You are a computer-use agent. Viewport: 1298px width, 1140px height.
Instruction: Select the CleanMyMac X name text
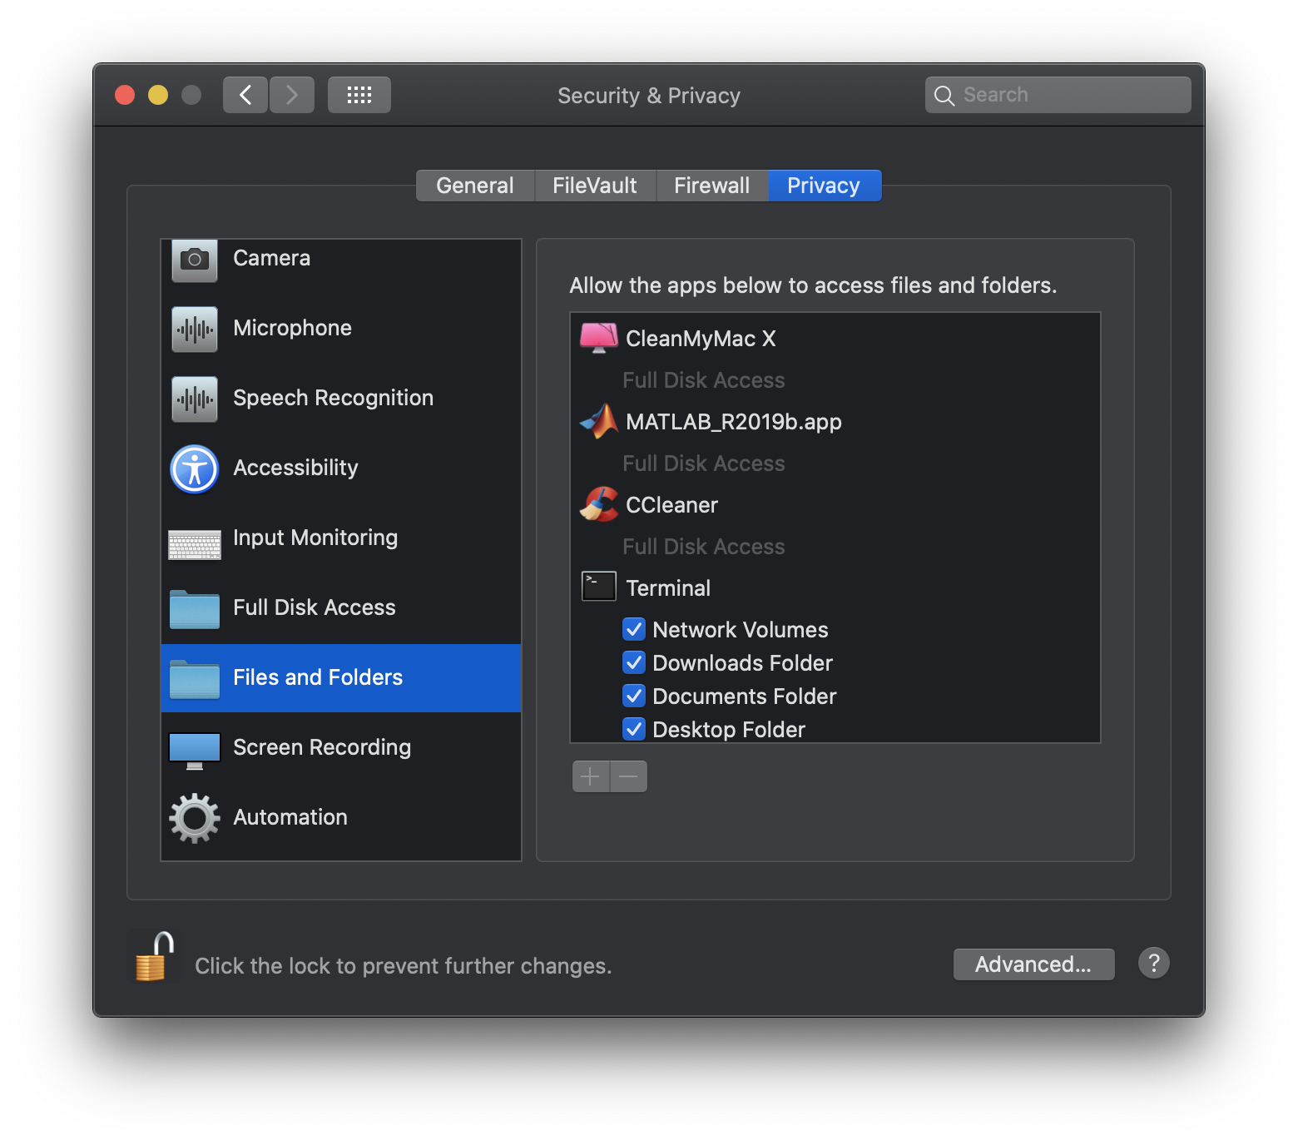[701, 340]
